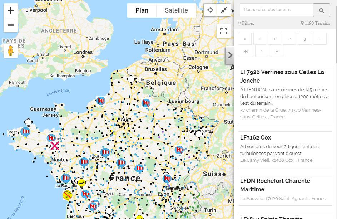Collapse the side panel with chevron arrow

230,55
